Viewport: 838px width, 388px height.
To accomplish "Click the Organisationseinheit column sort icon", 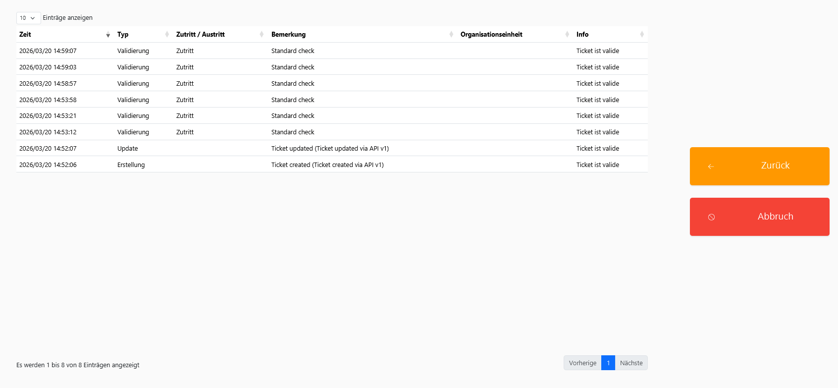I will pyautogui.click(x=567, y=35).
